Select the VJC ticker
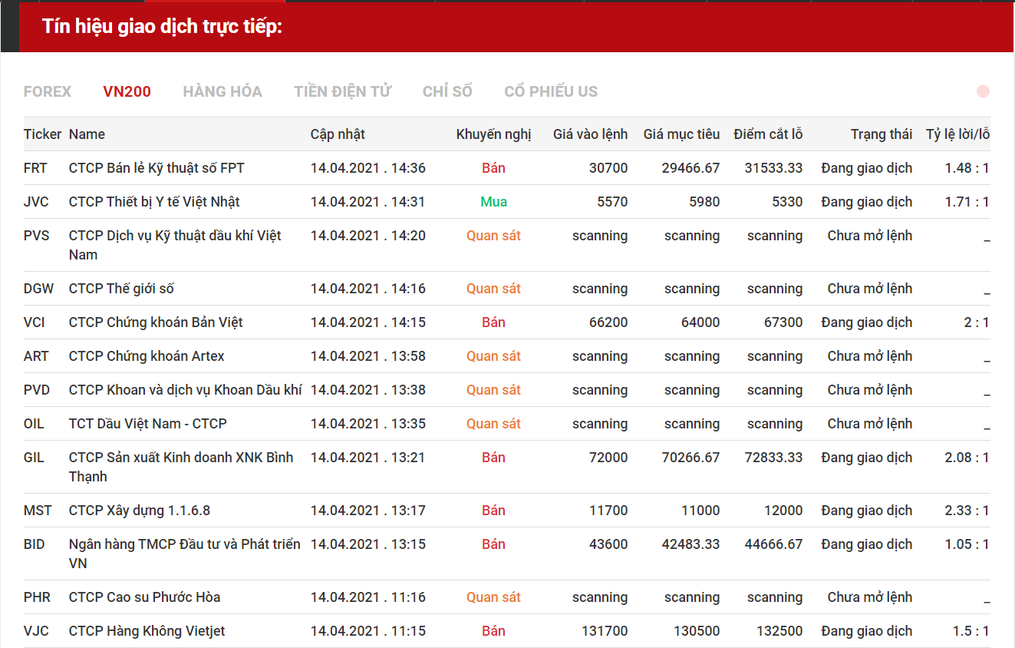This screenshot has height=648, width=1015. click(x=36, y=631)
